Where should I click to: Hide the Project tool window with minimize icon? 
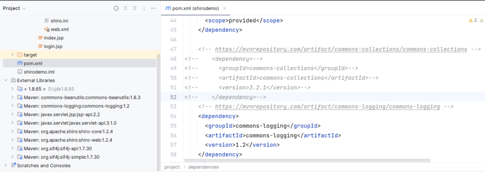tap(153, 9)
